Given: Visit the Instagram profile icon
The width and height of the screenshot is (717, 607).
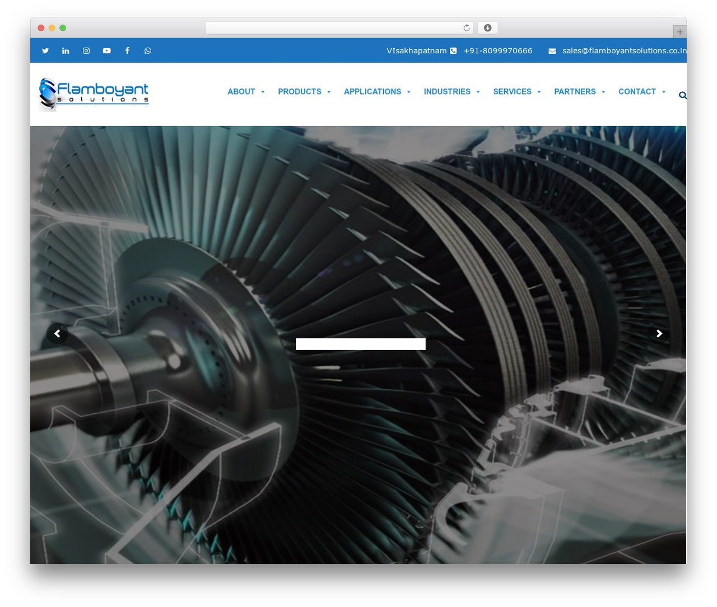Looking at the screenshot, I should 86,50.
